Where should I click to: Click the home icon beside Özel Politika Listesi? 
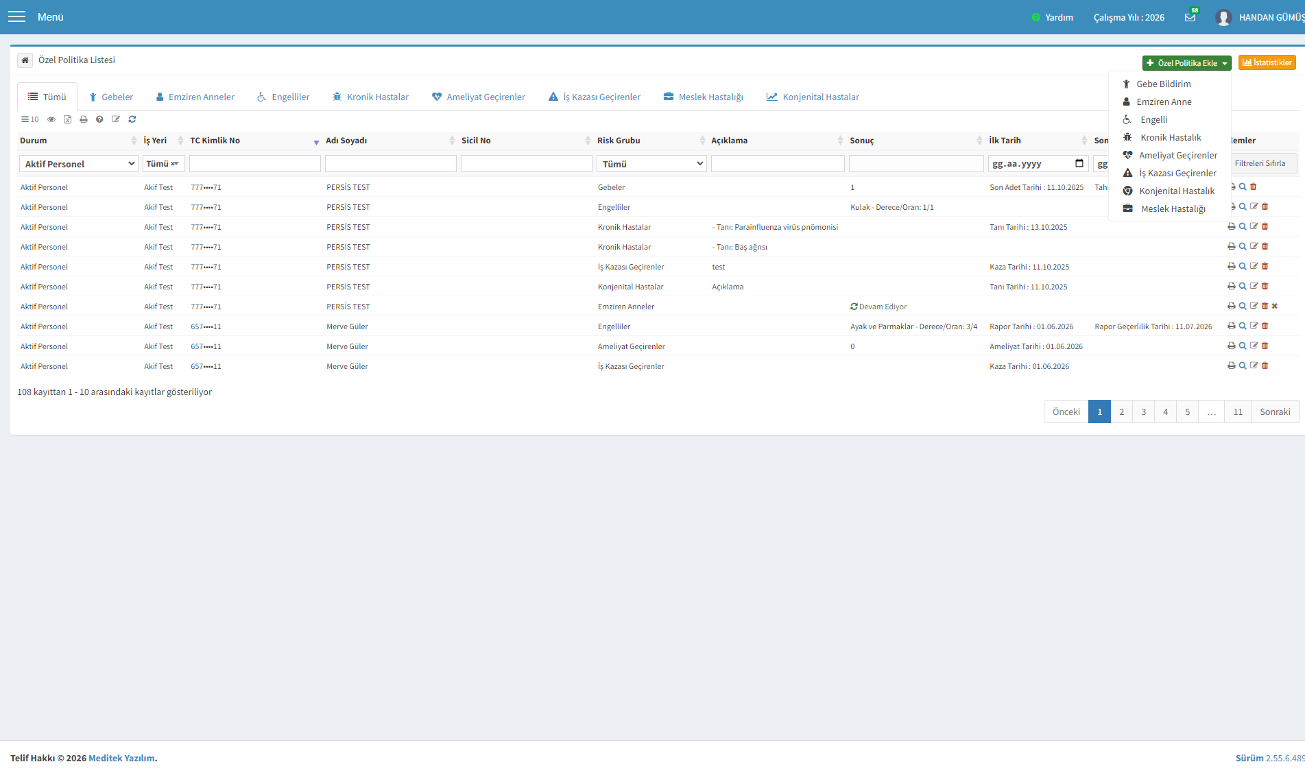[x=25, y=60]
